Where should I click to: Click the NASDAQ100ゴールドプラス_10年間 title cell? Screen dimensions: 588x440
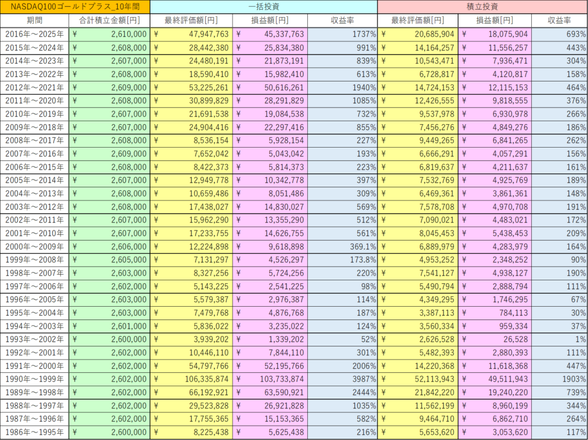click(x=75, y=7)
